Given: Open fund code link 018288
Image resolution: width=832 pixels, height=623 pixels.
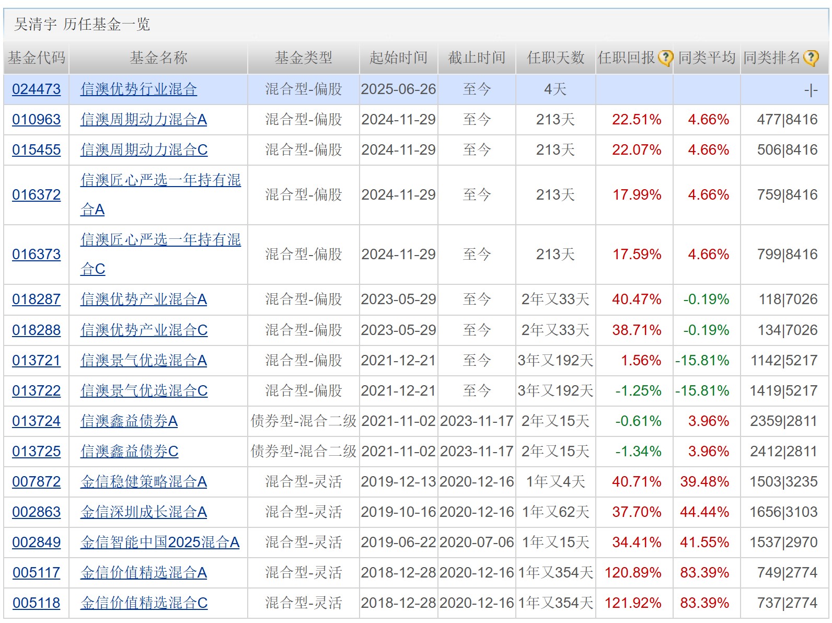Looking at the screenshot, I should coord(36,330).
